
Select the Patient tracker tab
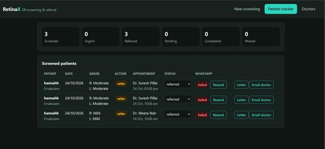[x=281, y=9]
